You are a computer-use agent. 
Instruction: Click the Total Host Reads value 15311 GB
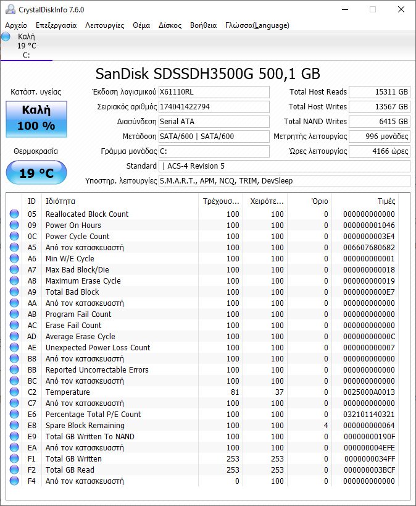tap(380, 92)
